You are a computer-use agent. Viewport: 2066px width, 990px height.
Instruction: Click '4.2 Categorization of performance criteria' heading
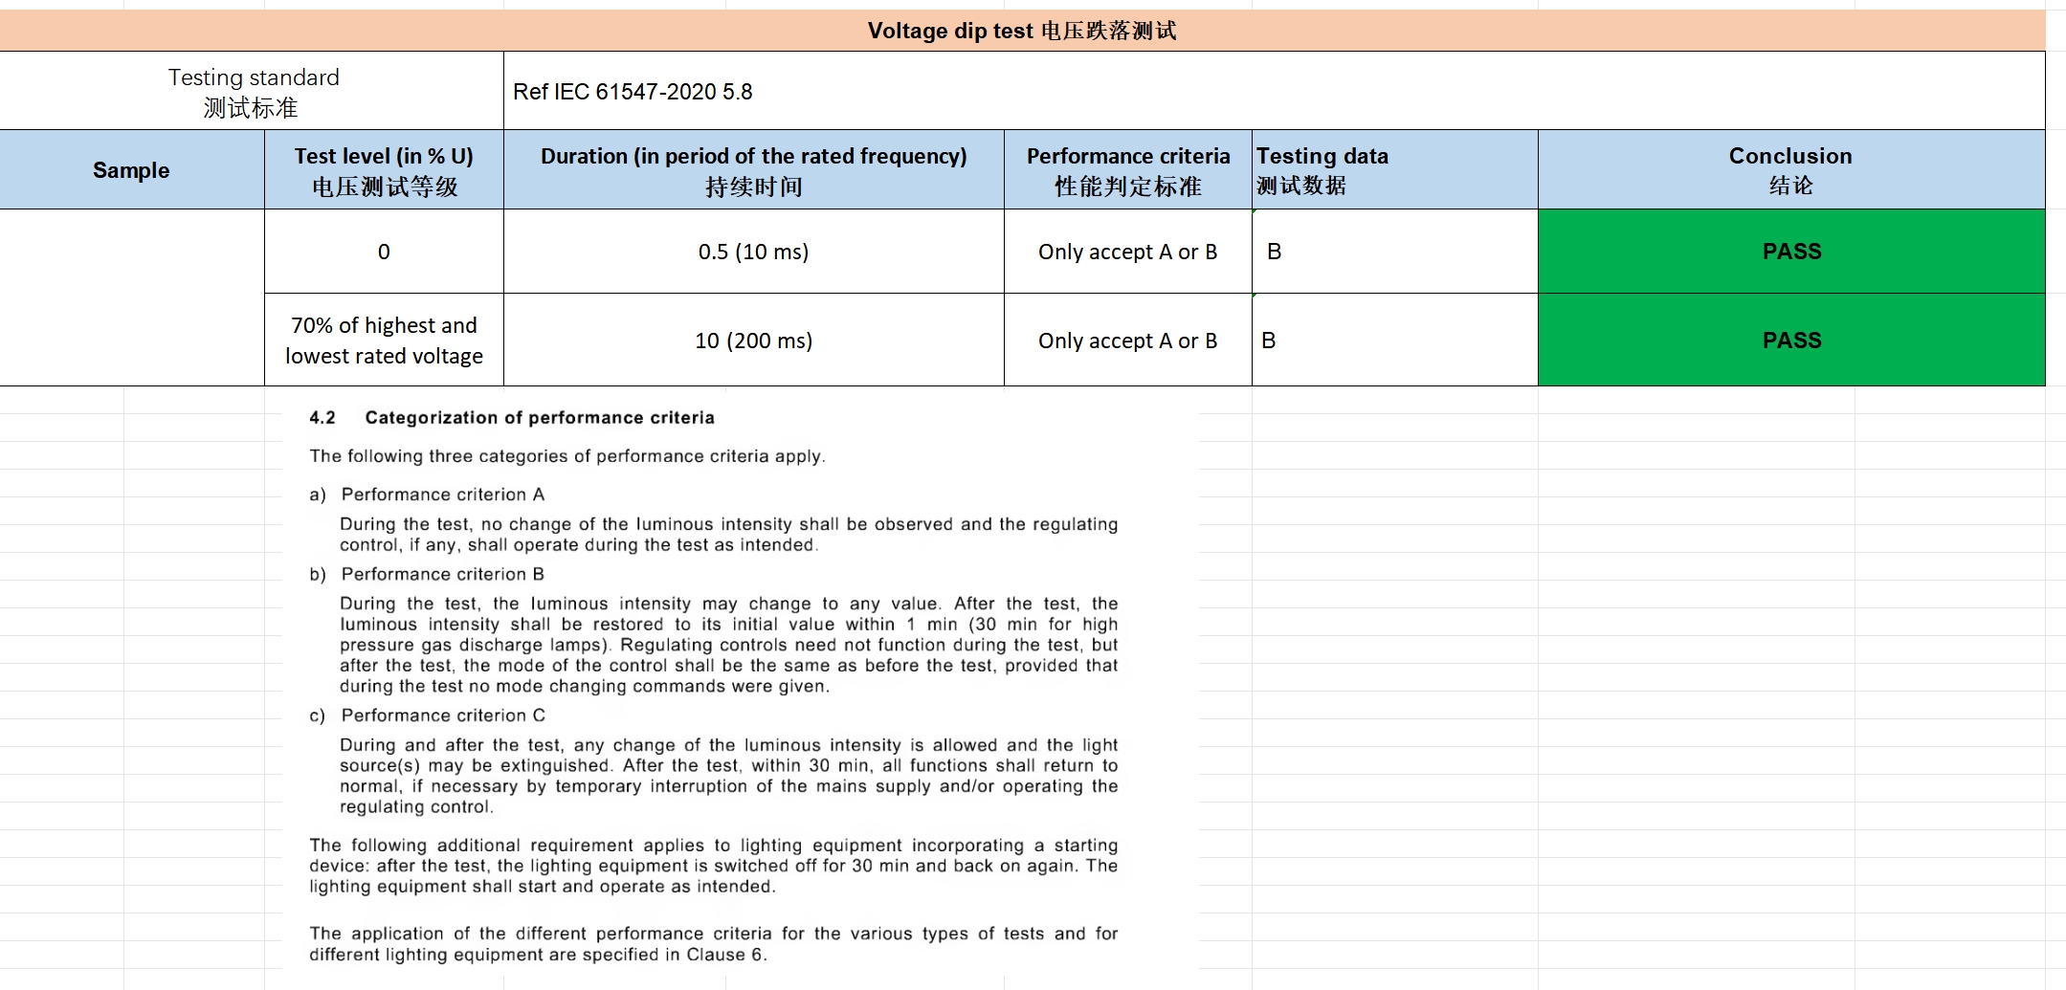coord(512,418)
